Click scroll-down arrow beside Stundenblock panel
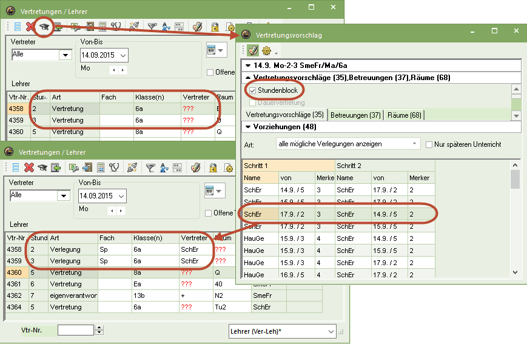Screen dimensions: 527x344 coord(516,116)
